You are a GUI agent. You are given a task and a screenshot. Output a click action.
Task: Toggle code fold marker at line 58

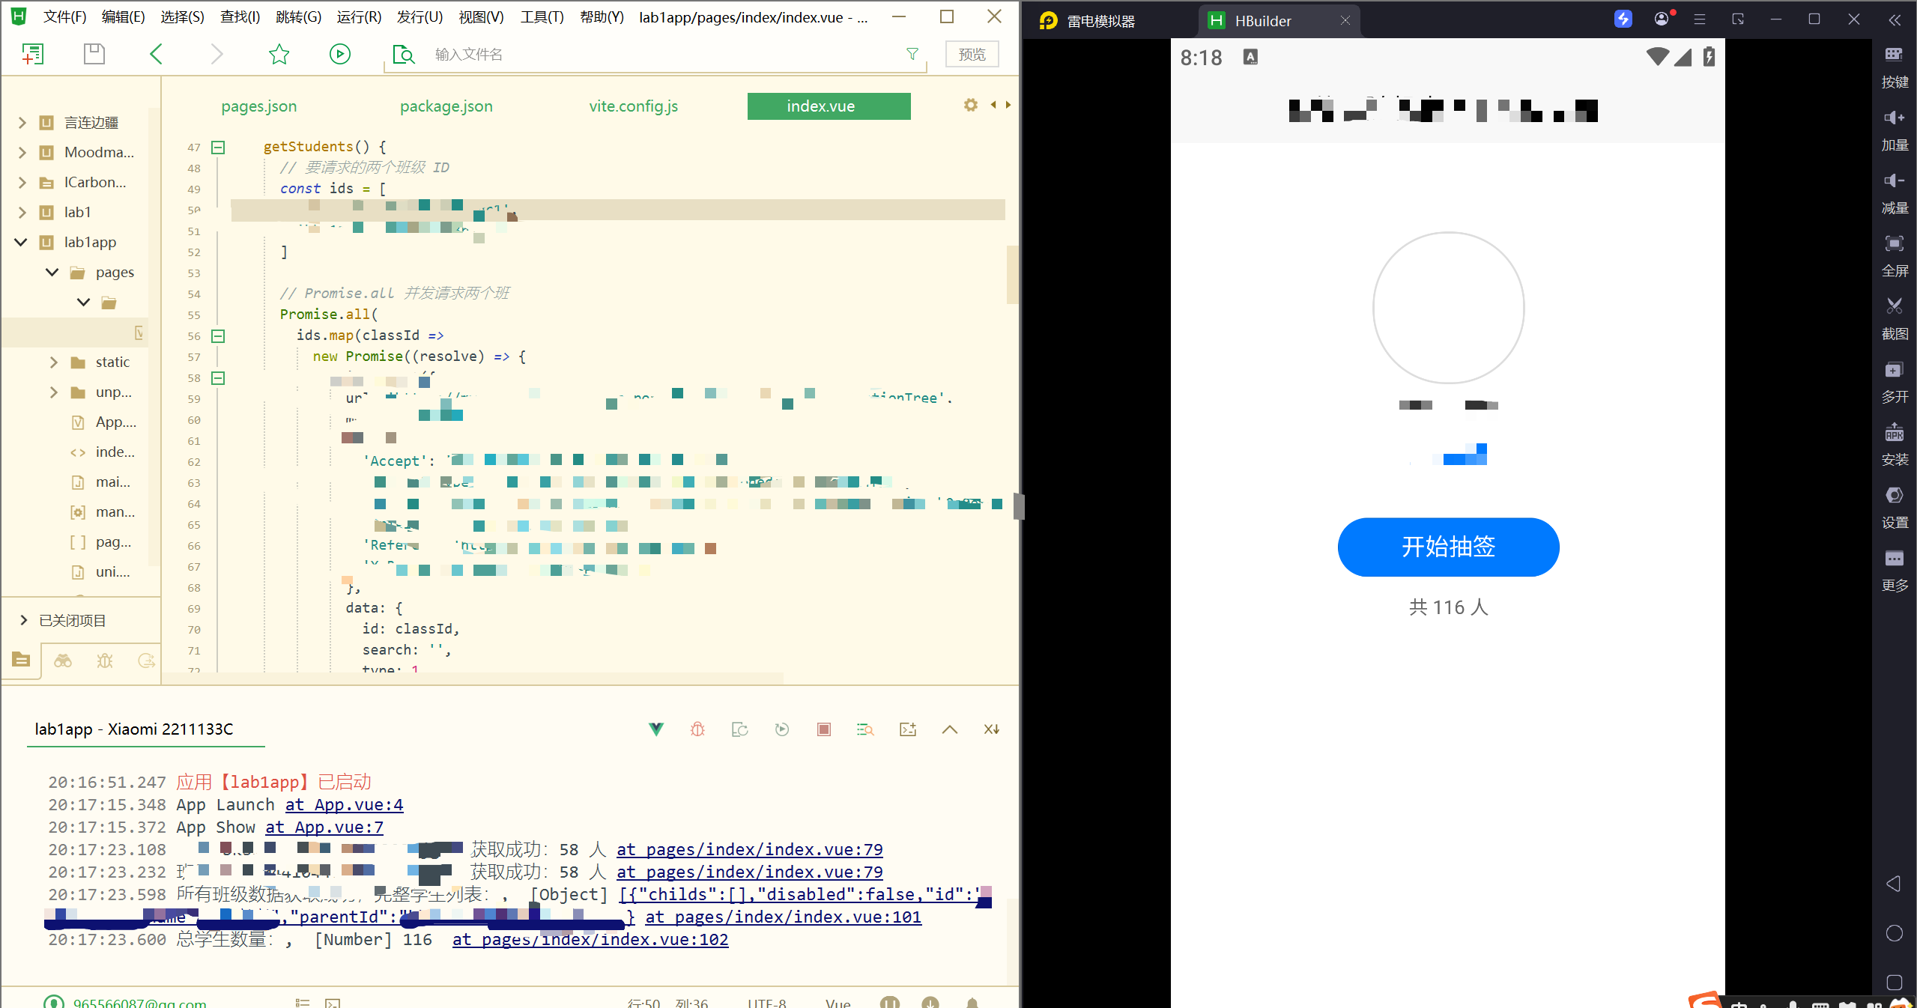218,378
